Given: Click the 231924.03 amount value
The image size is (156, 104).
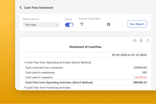Looking at the screenshot, I should coord(140,68).
